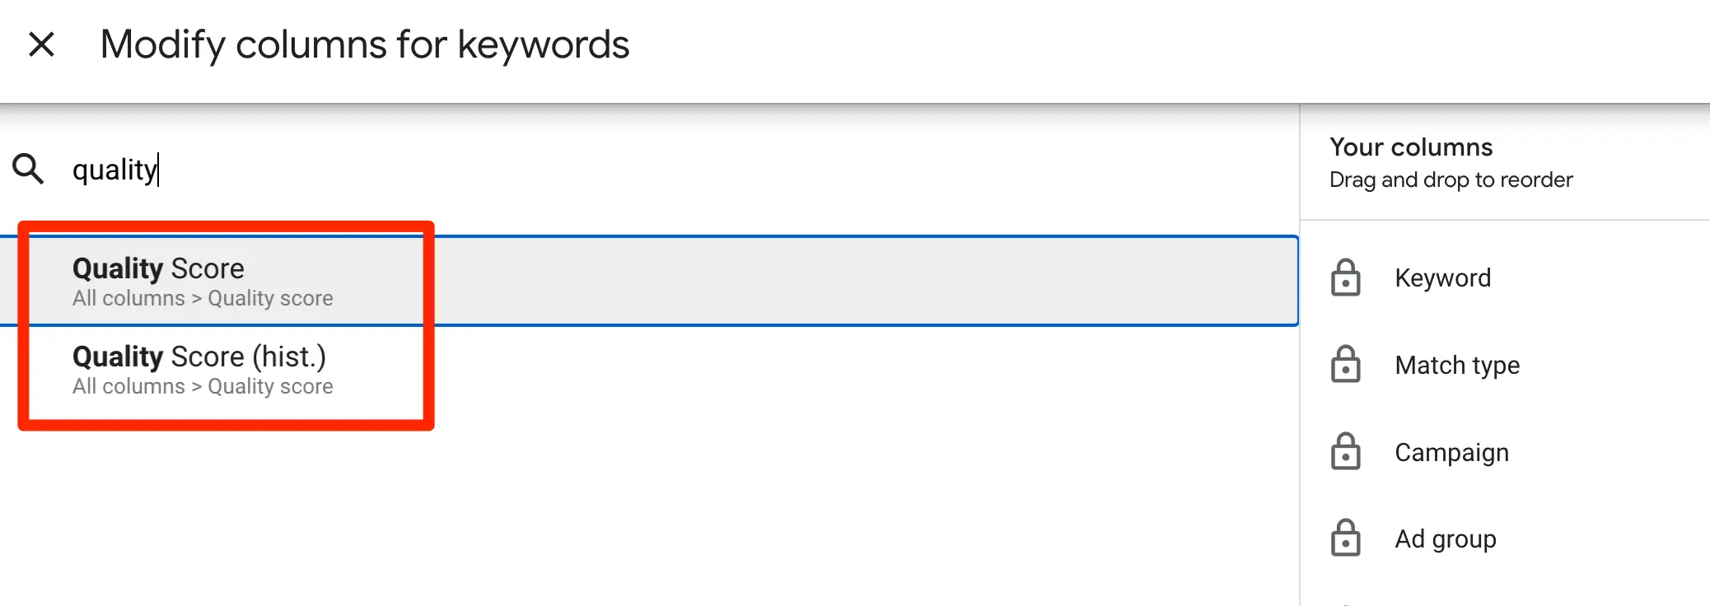The height and width of the screenshot is (606, 1710).
Task: Click the Ad group column's lock icon
Action: click(1345, 538)
